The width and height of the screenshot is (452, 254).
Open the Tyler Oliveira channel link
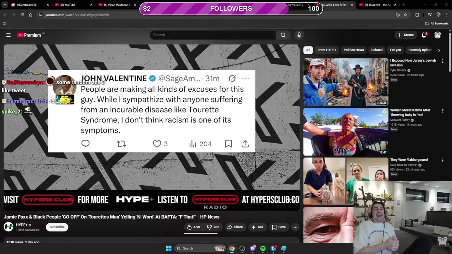coord(398,71)
